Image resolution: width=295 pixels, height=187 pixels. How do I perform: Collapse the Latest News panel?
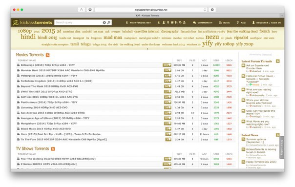[x=278, y=135]
